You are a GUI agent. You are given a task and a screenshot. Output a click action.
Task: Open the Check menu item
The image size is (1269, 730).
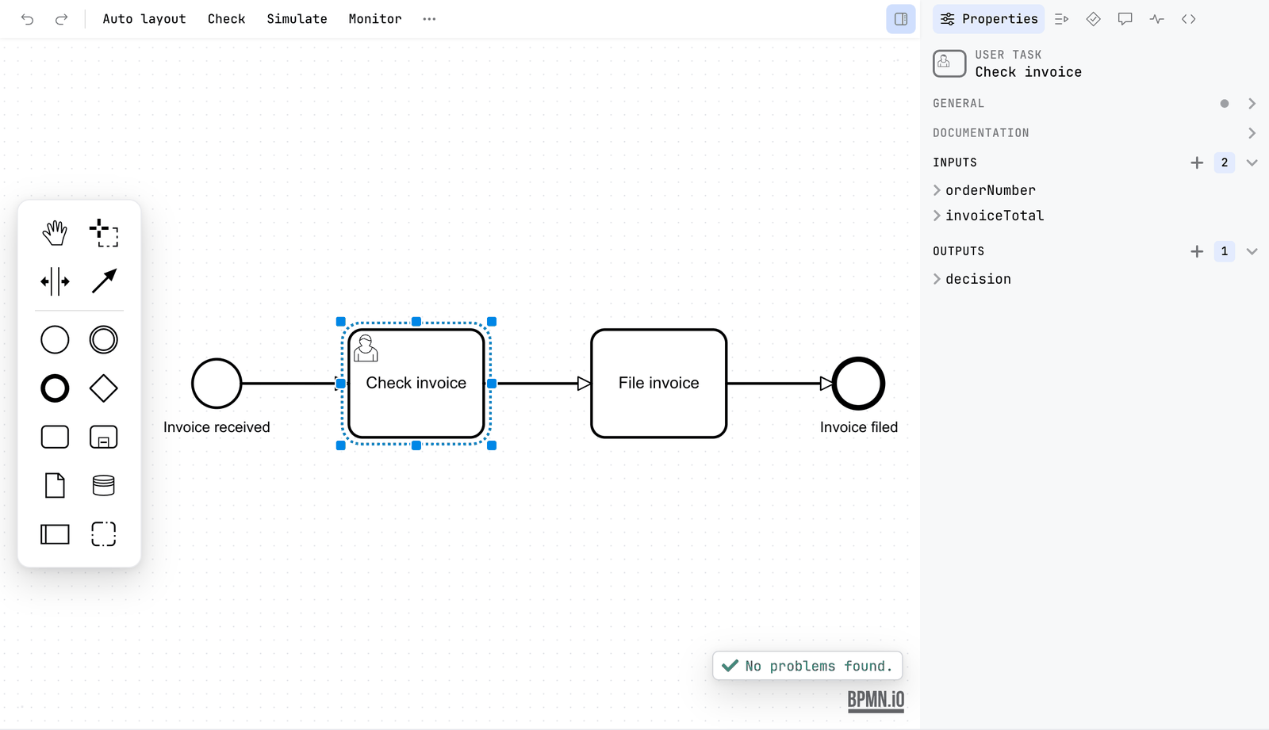(x=227, y=19)
